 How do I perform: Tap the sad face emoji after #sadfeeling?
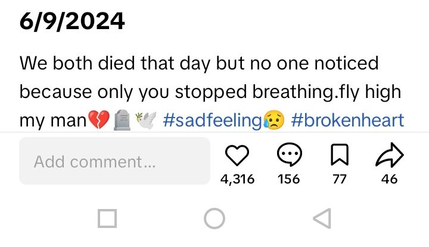pyautogui.click(x=272, y=121)
